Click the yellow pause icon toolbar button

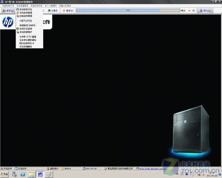(68, 10)
